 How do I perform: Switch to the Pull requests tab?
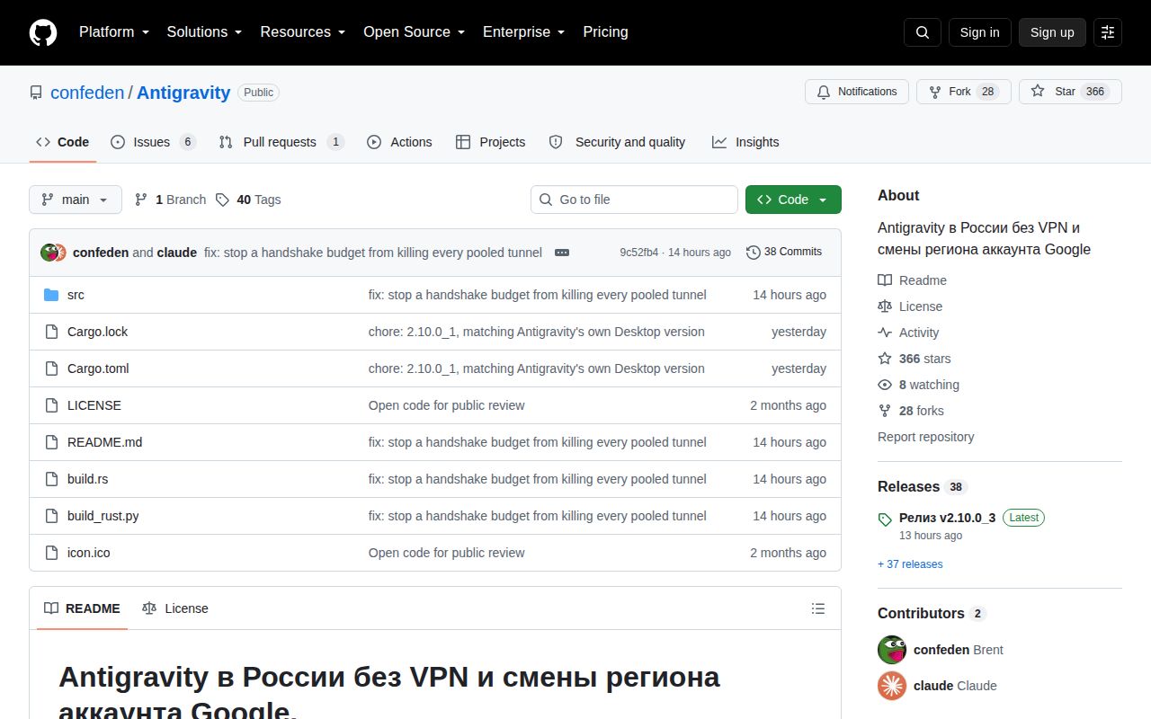tap(281, 142)
